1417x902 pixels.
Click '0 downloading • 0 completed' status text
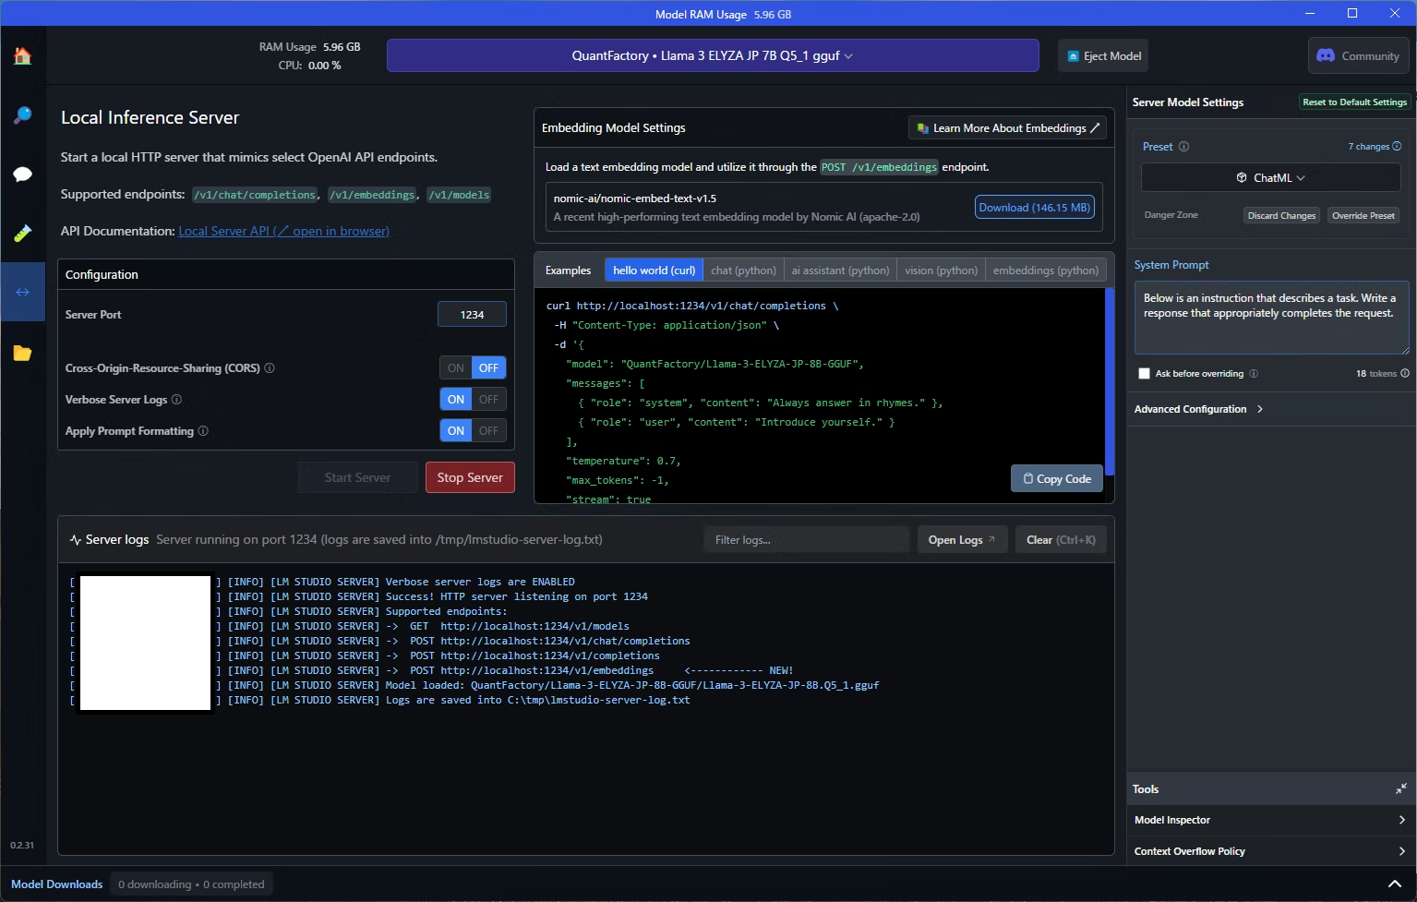191,884
